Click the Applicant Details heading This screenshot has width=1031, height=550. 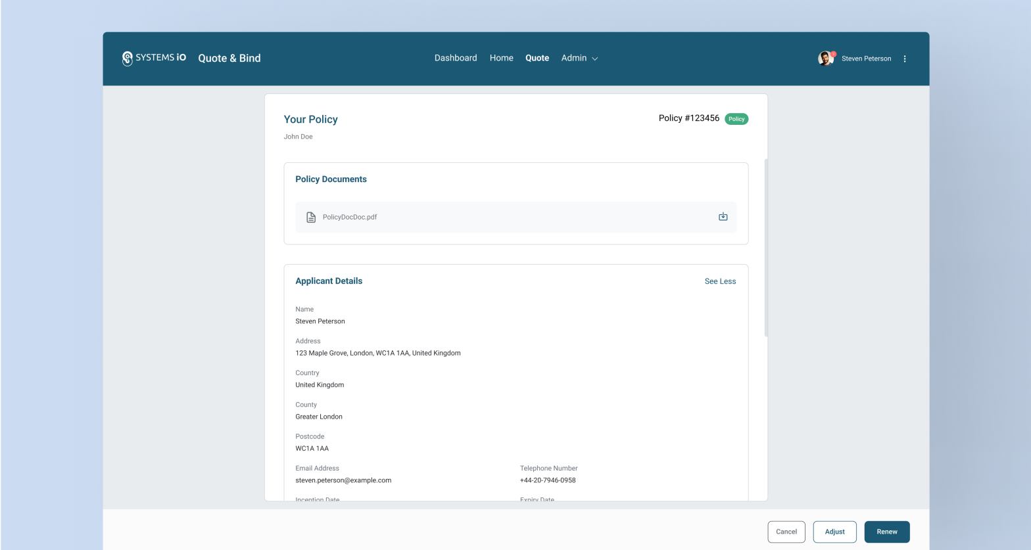pyautogui.click(x=329, y=281)
